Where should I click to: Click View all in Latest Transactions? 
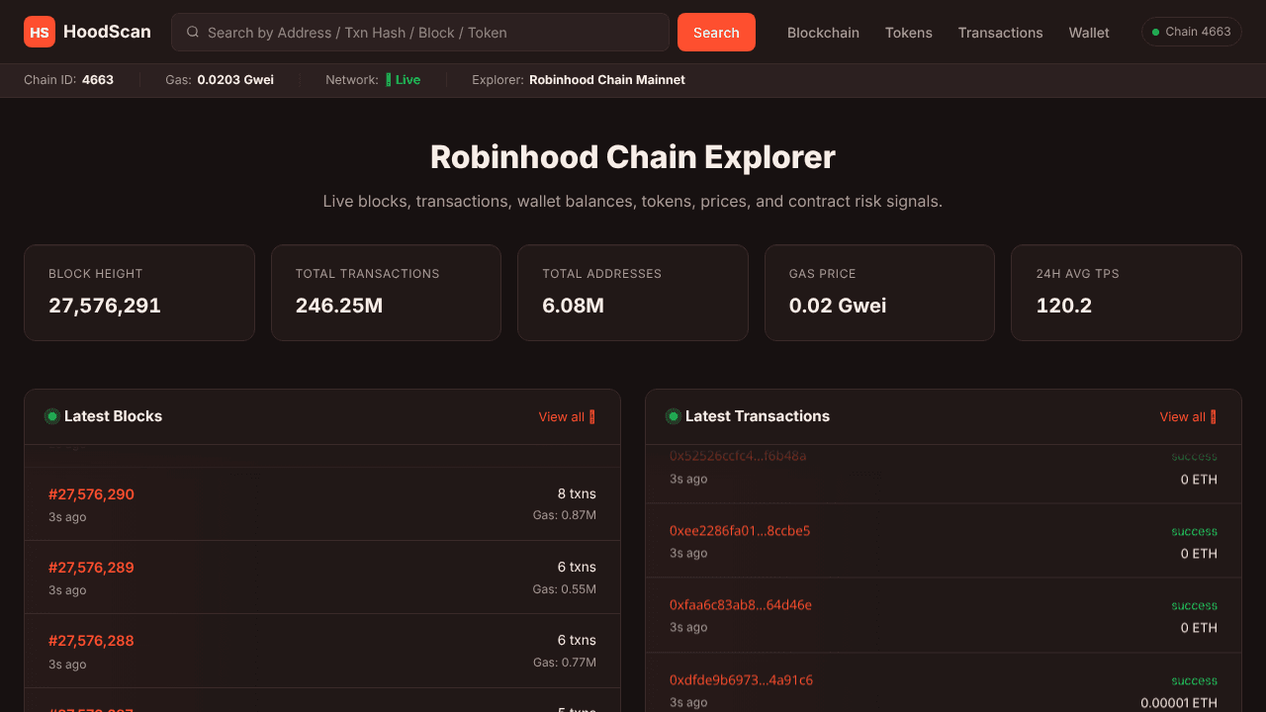point(1188,416)
